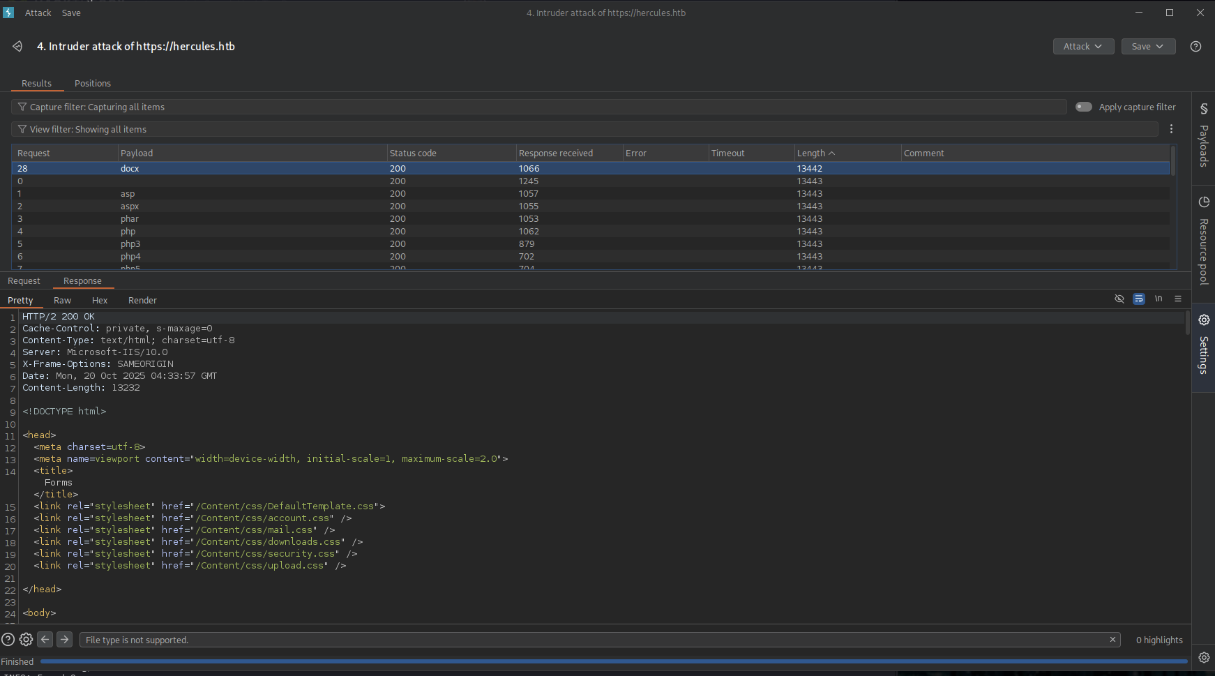Open search settings gear near the search bar

click(x=26, y=639)
